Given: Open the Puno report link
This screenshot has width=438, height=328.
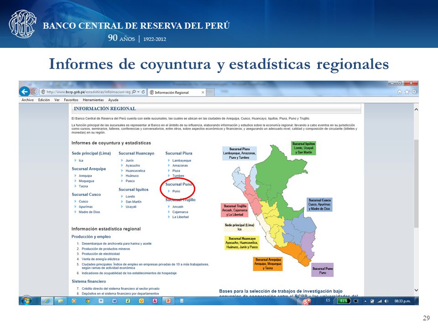Looking at the screenshot, I should pyautogui.click(x=176, y=191).
